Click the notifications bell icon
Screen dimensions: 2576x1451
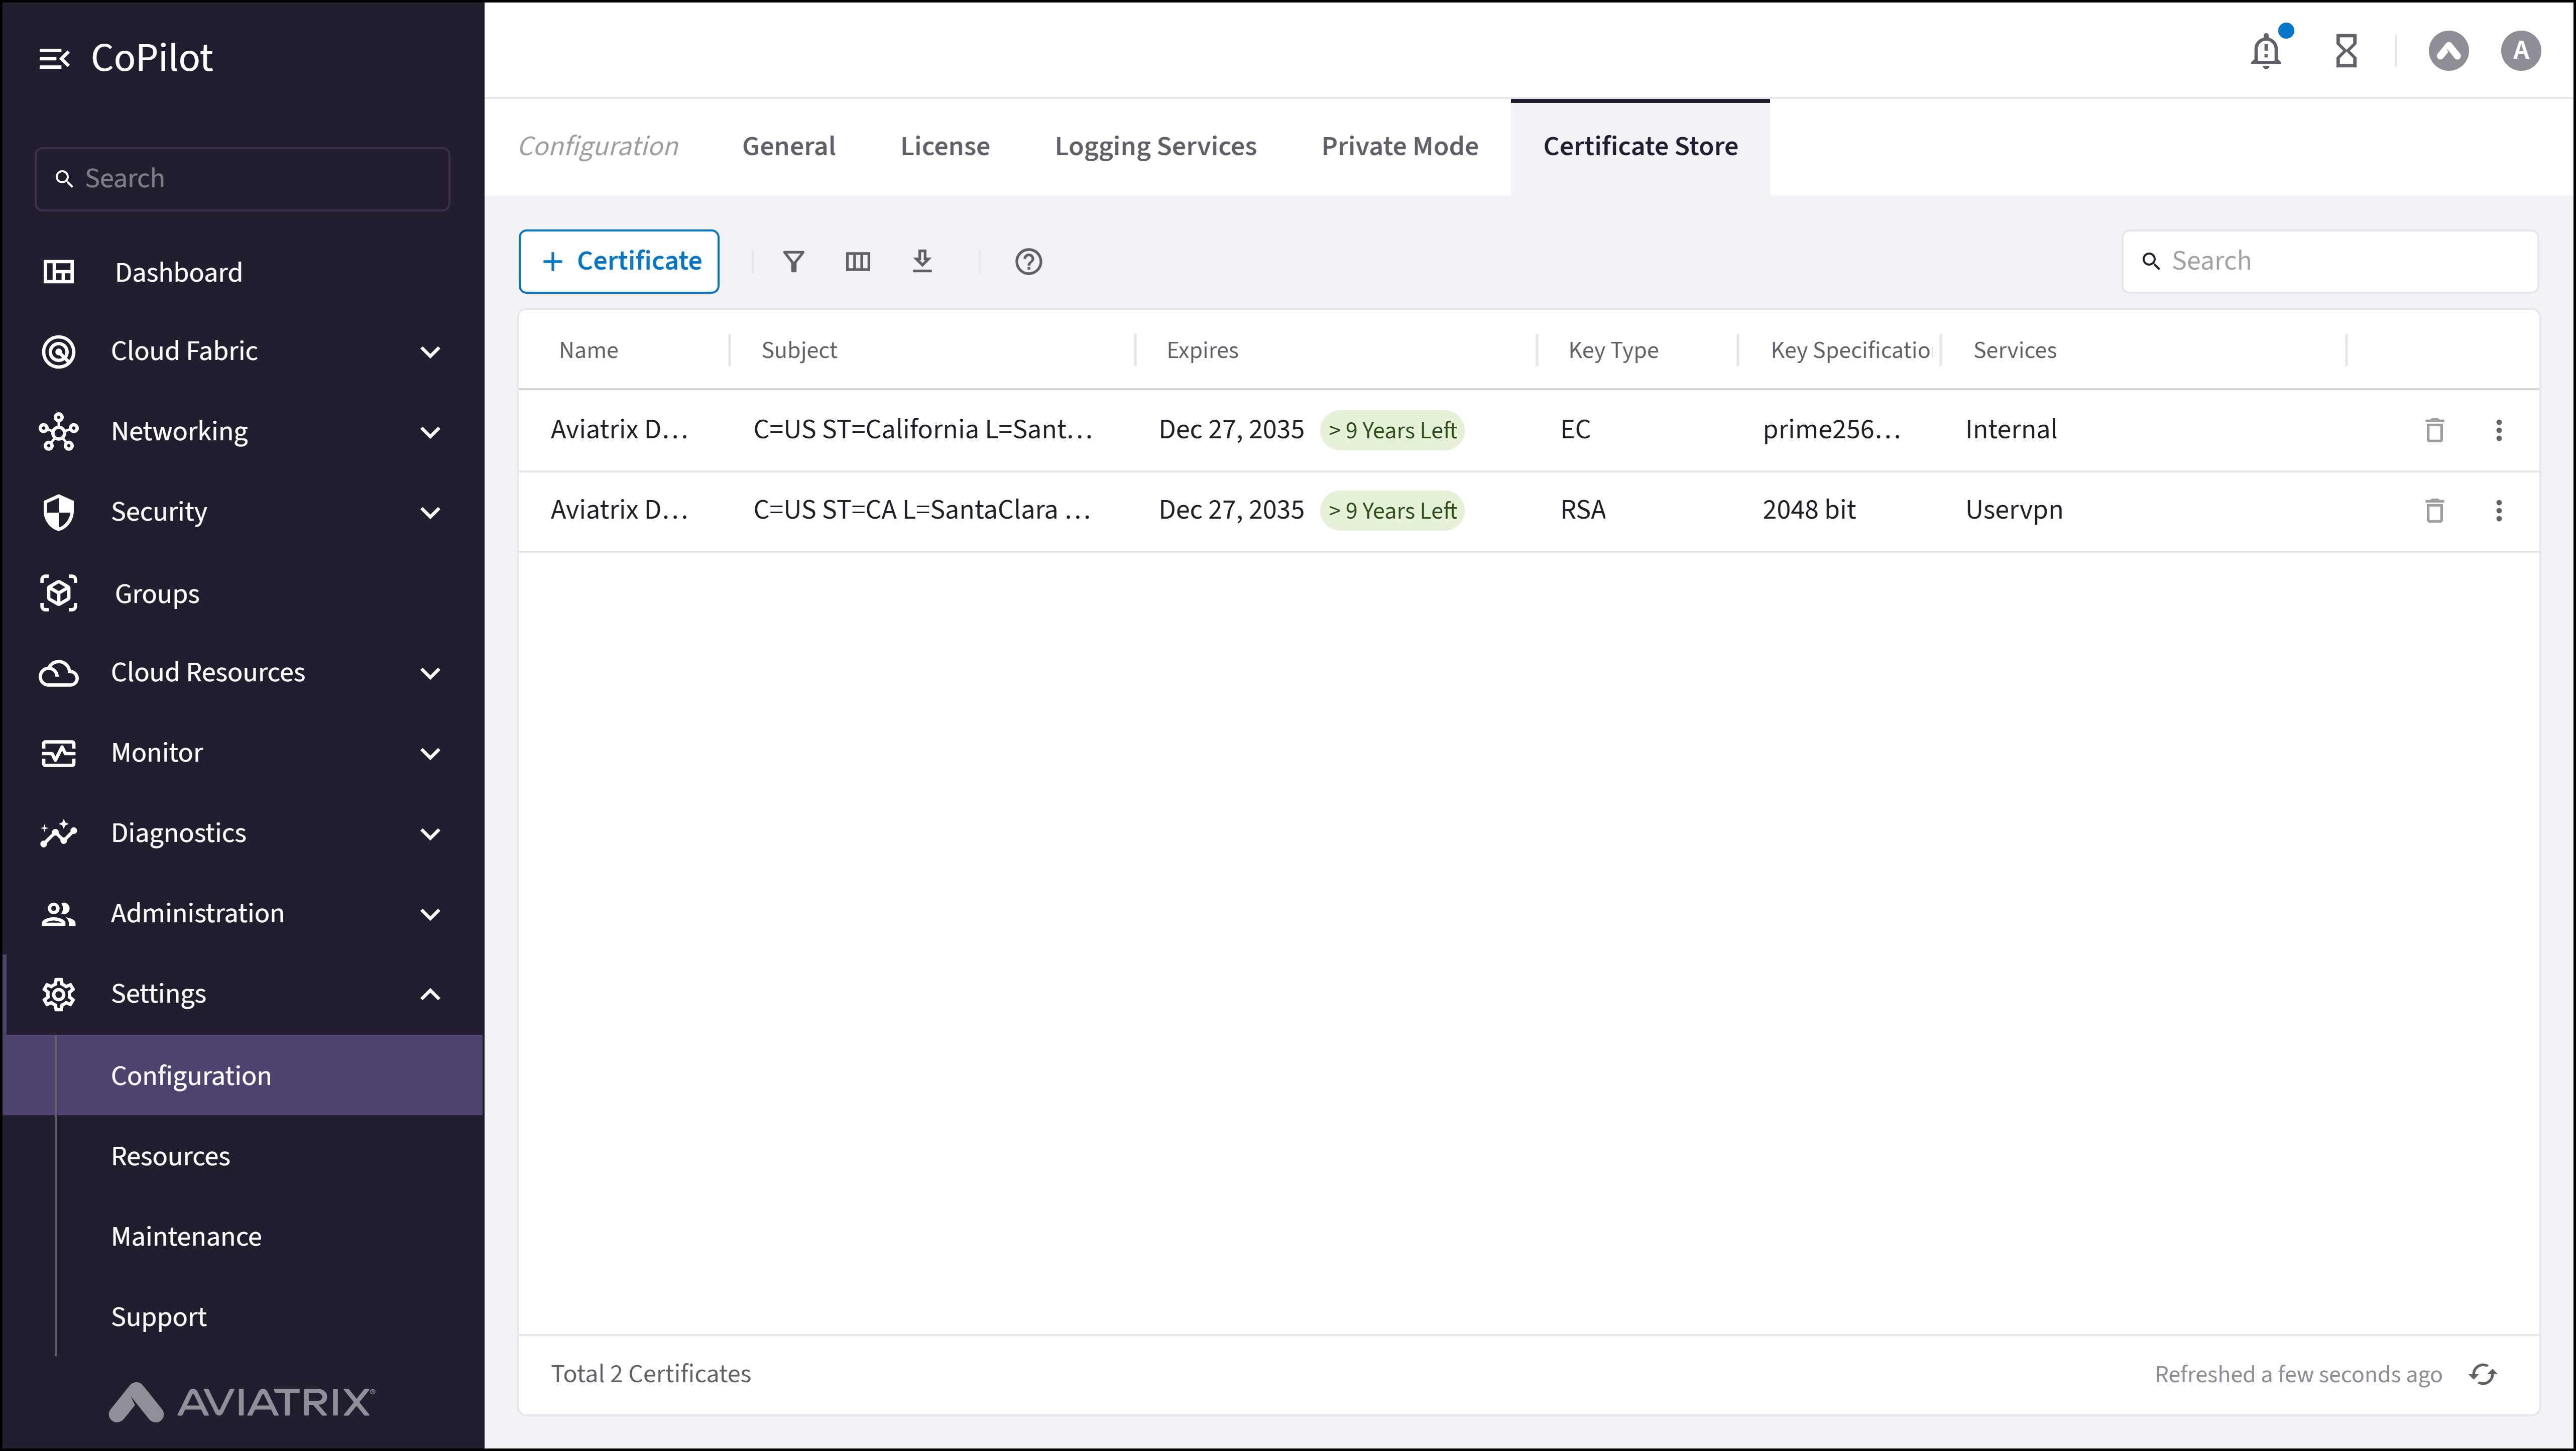click(2266, 51)
